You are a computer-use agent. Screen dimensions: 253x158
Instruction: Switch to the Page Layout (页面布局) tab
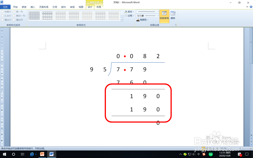tap(44, 7)
